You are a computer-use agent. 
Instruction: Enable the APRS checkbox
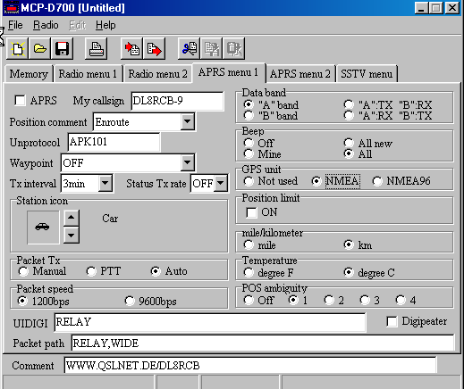(20, 101)
